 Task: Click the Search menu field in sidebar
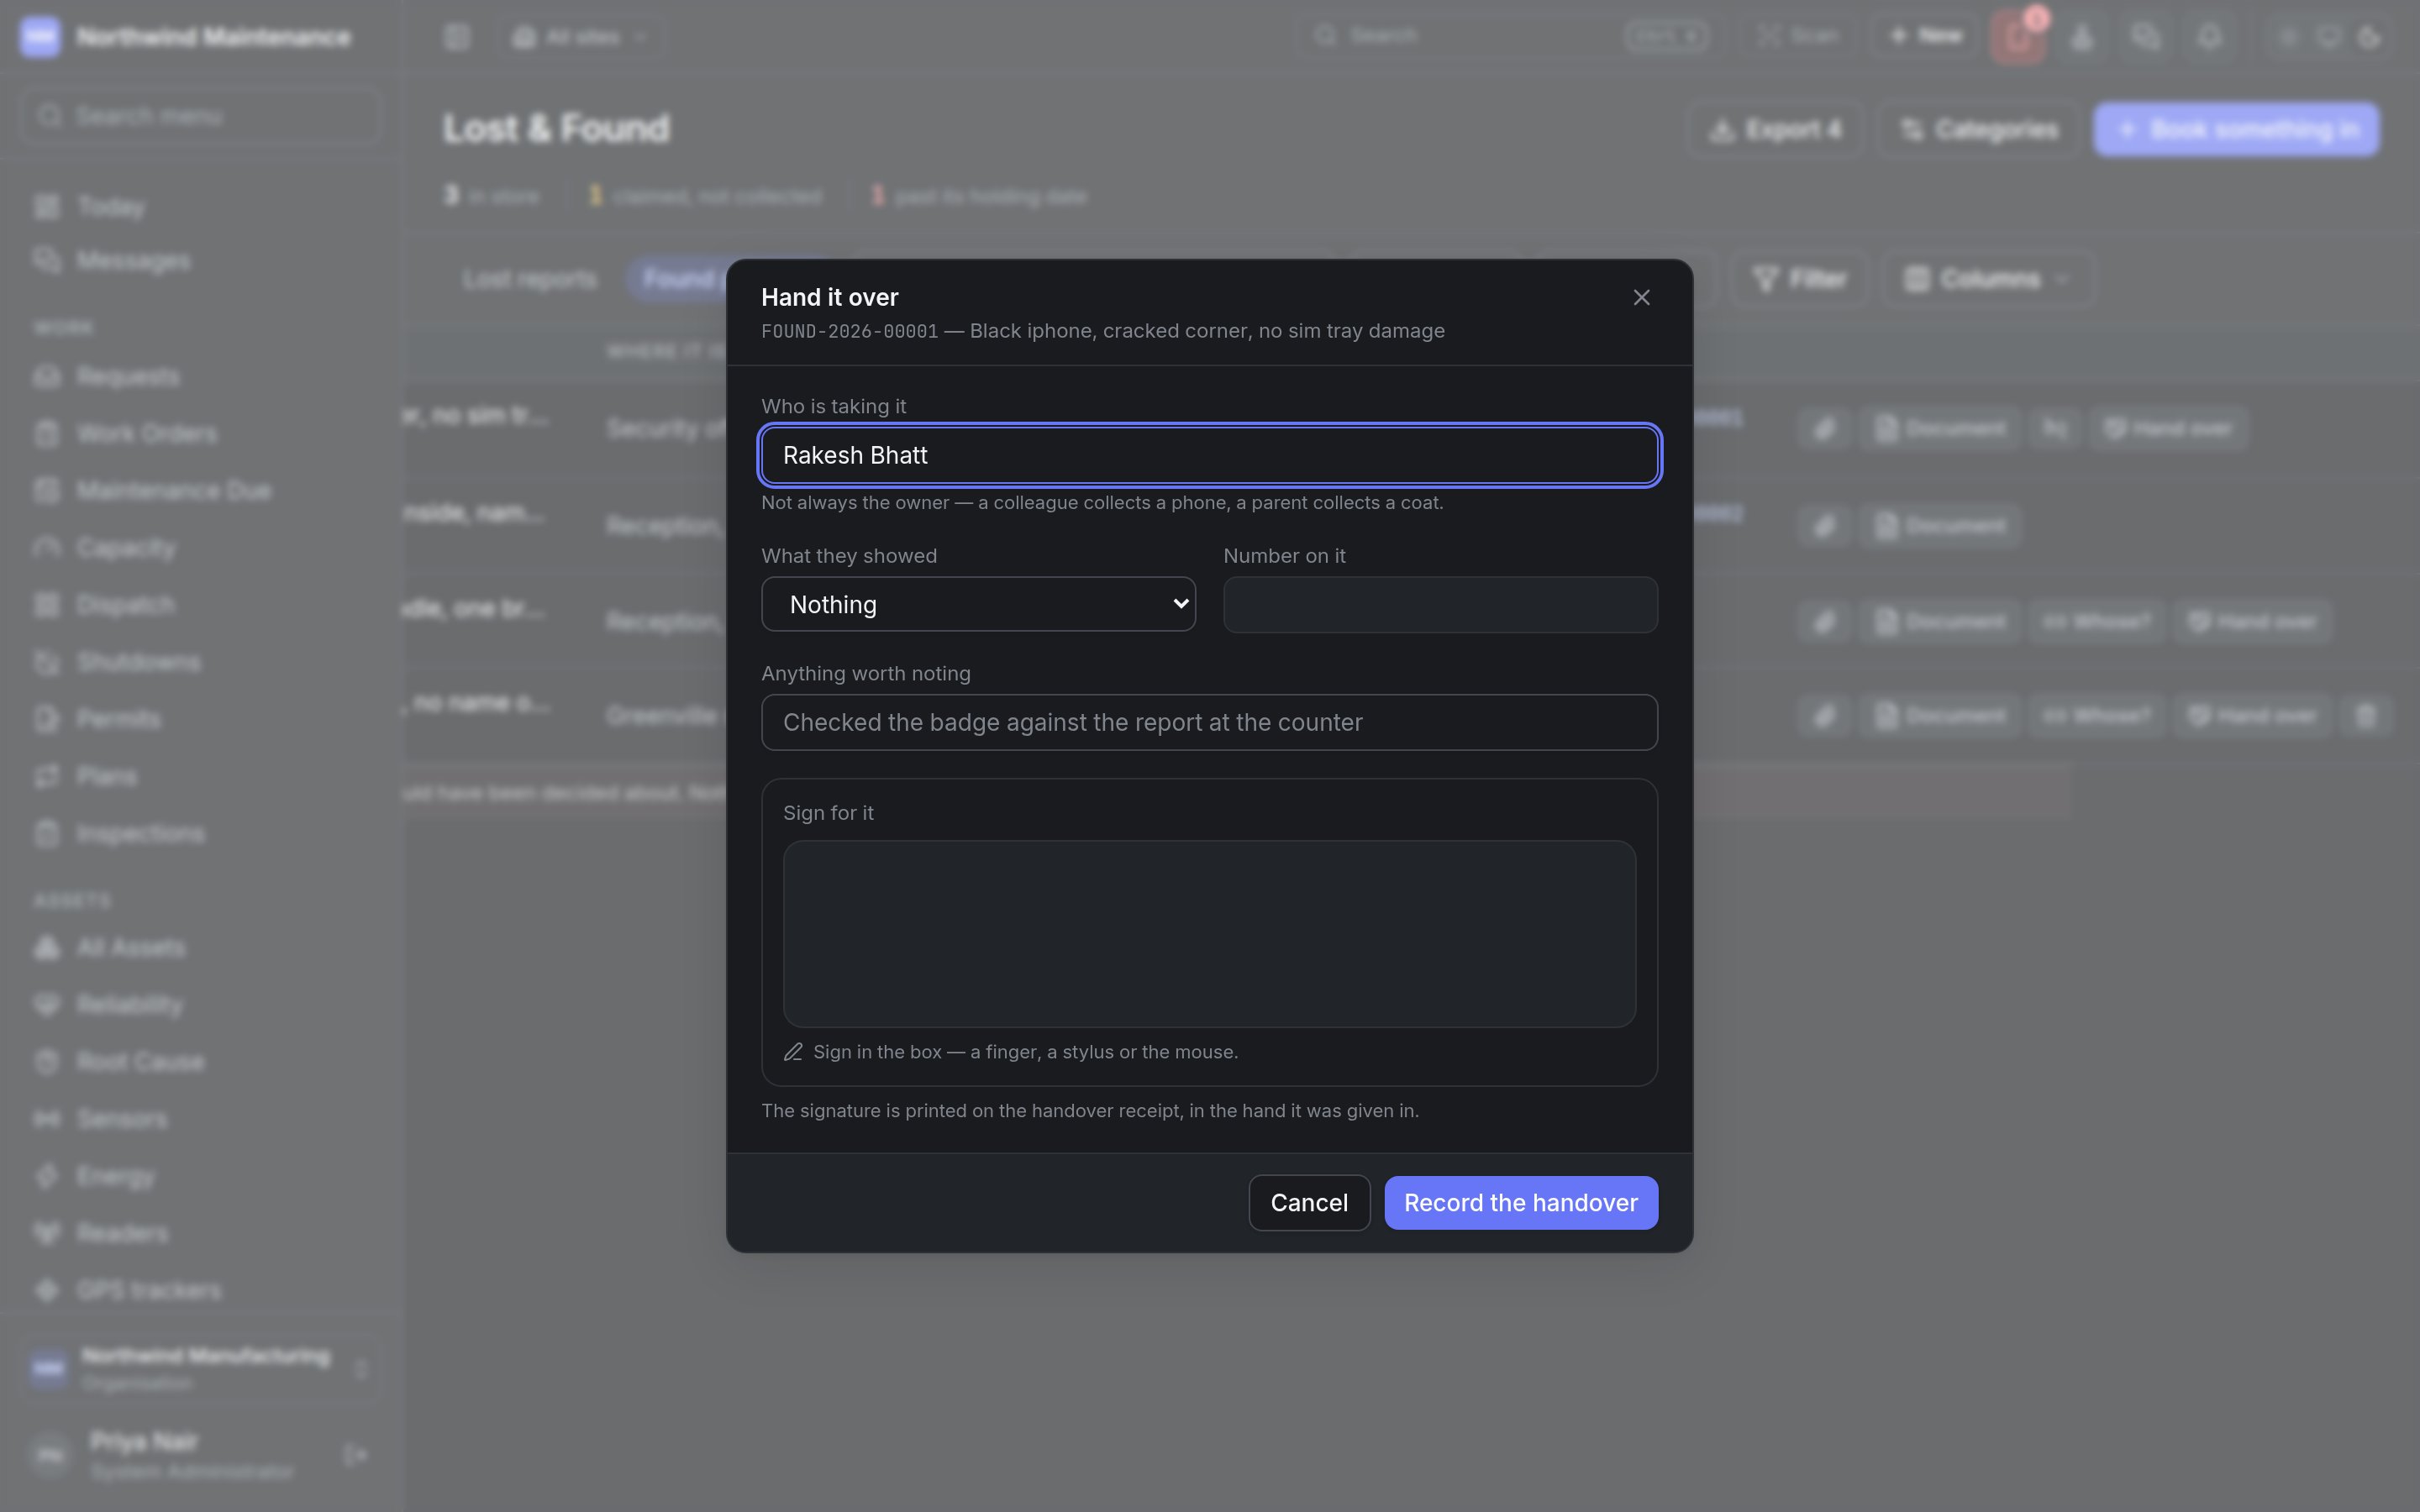pyautogui.click(x=200, y=116)
